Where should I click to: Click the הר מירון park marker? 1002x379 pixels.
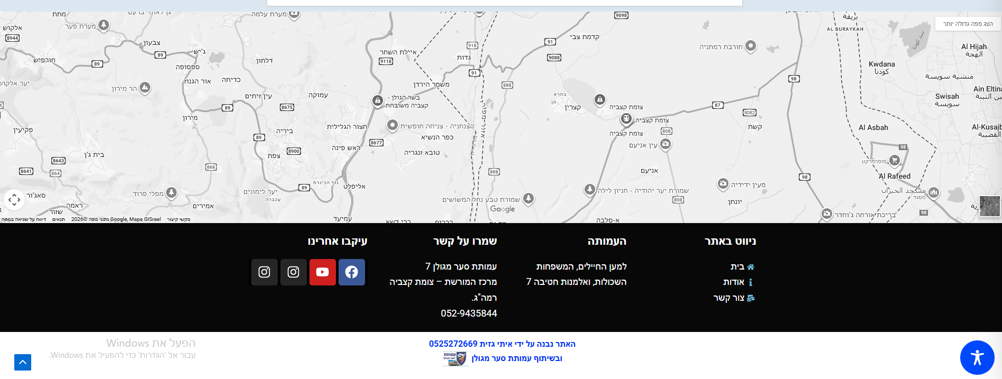(145, 87)
